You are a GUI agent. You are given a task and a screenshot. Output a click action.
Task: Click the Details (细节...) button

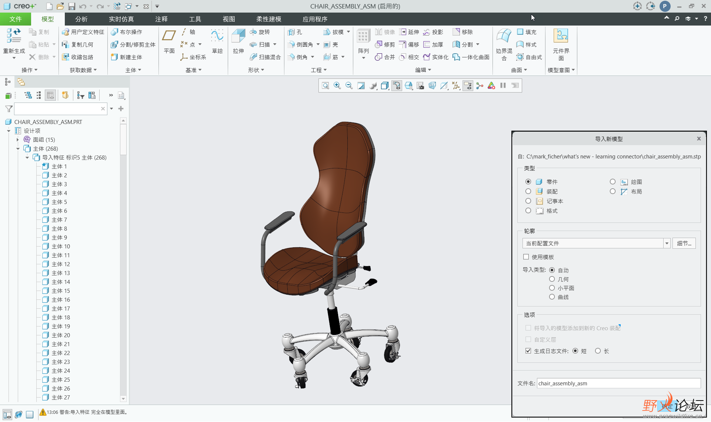(x=684, y=243)
